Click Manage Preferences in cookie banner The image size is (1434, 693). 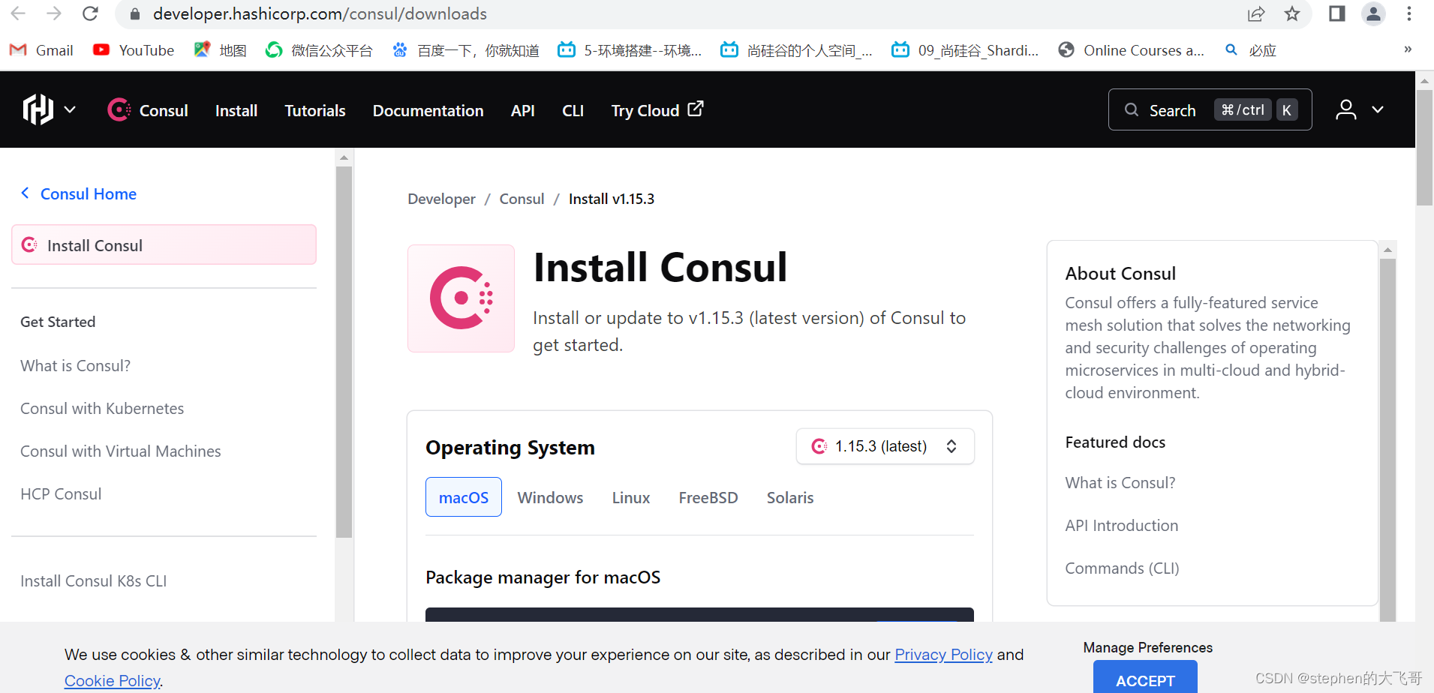pos(1147,647)
